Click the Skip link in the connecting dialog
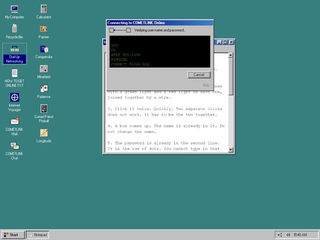Viewport: 320px width, 240px height. click(x=206, y=85)
